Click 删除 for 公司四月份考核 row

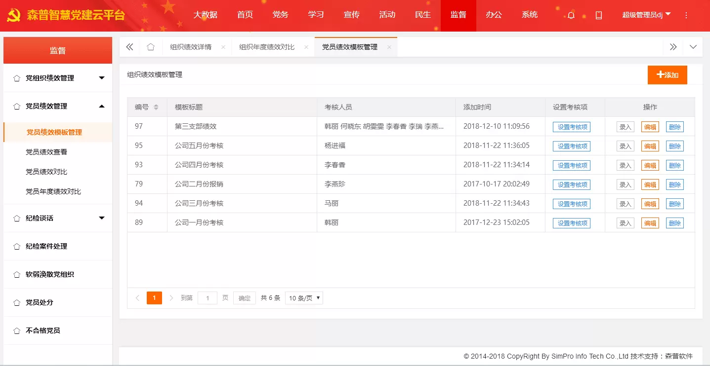(675, 165)
